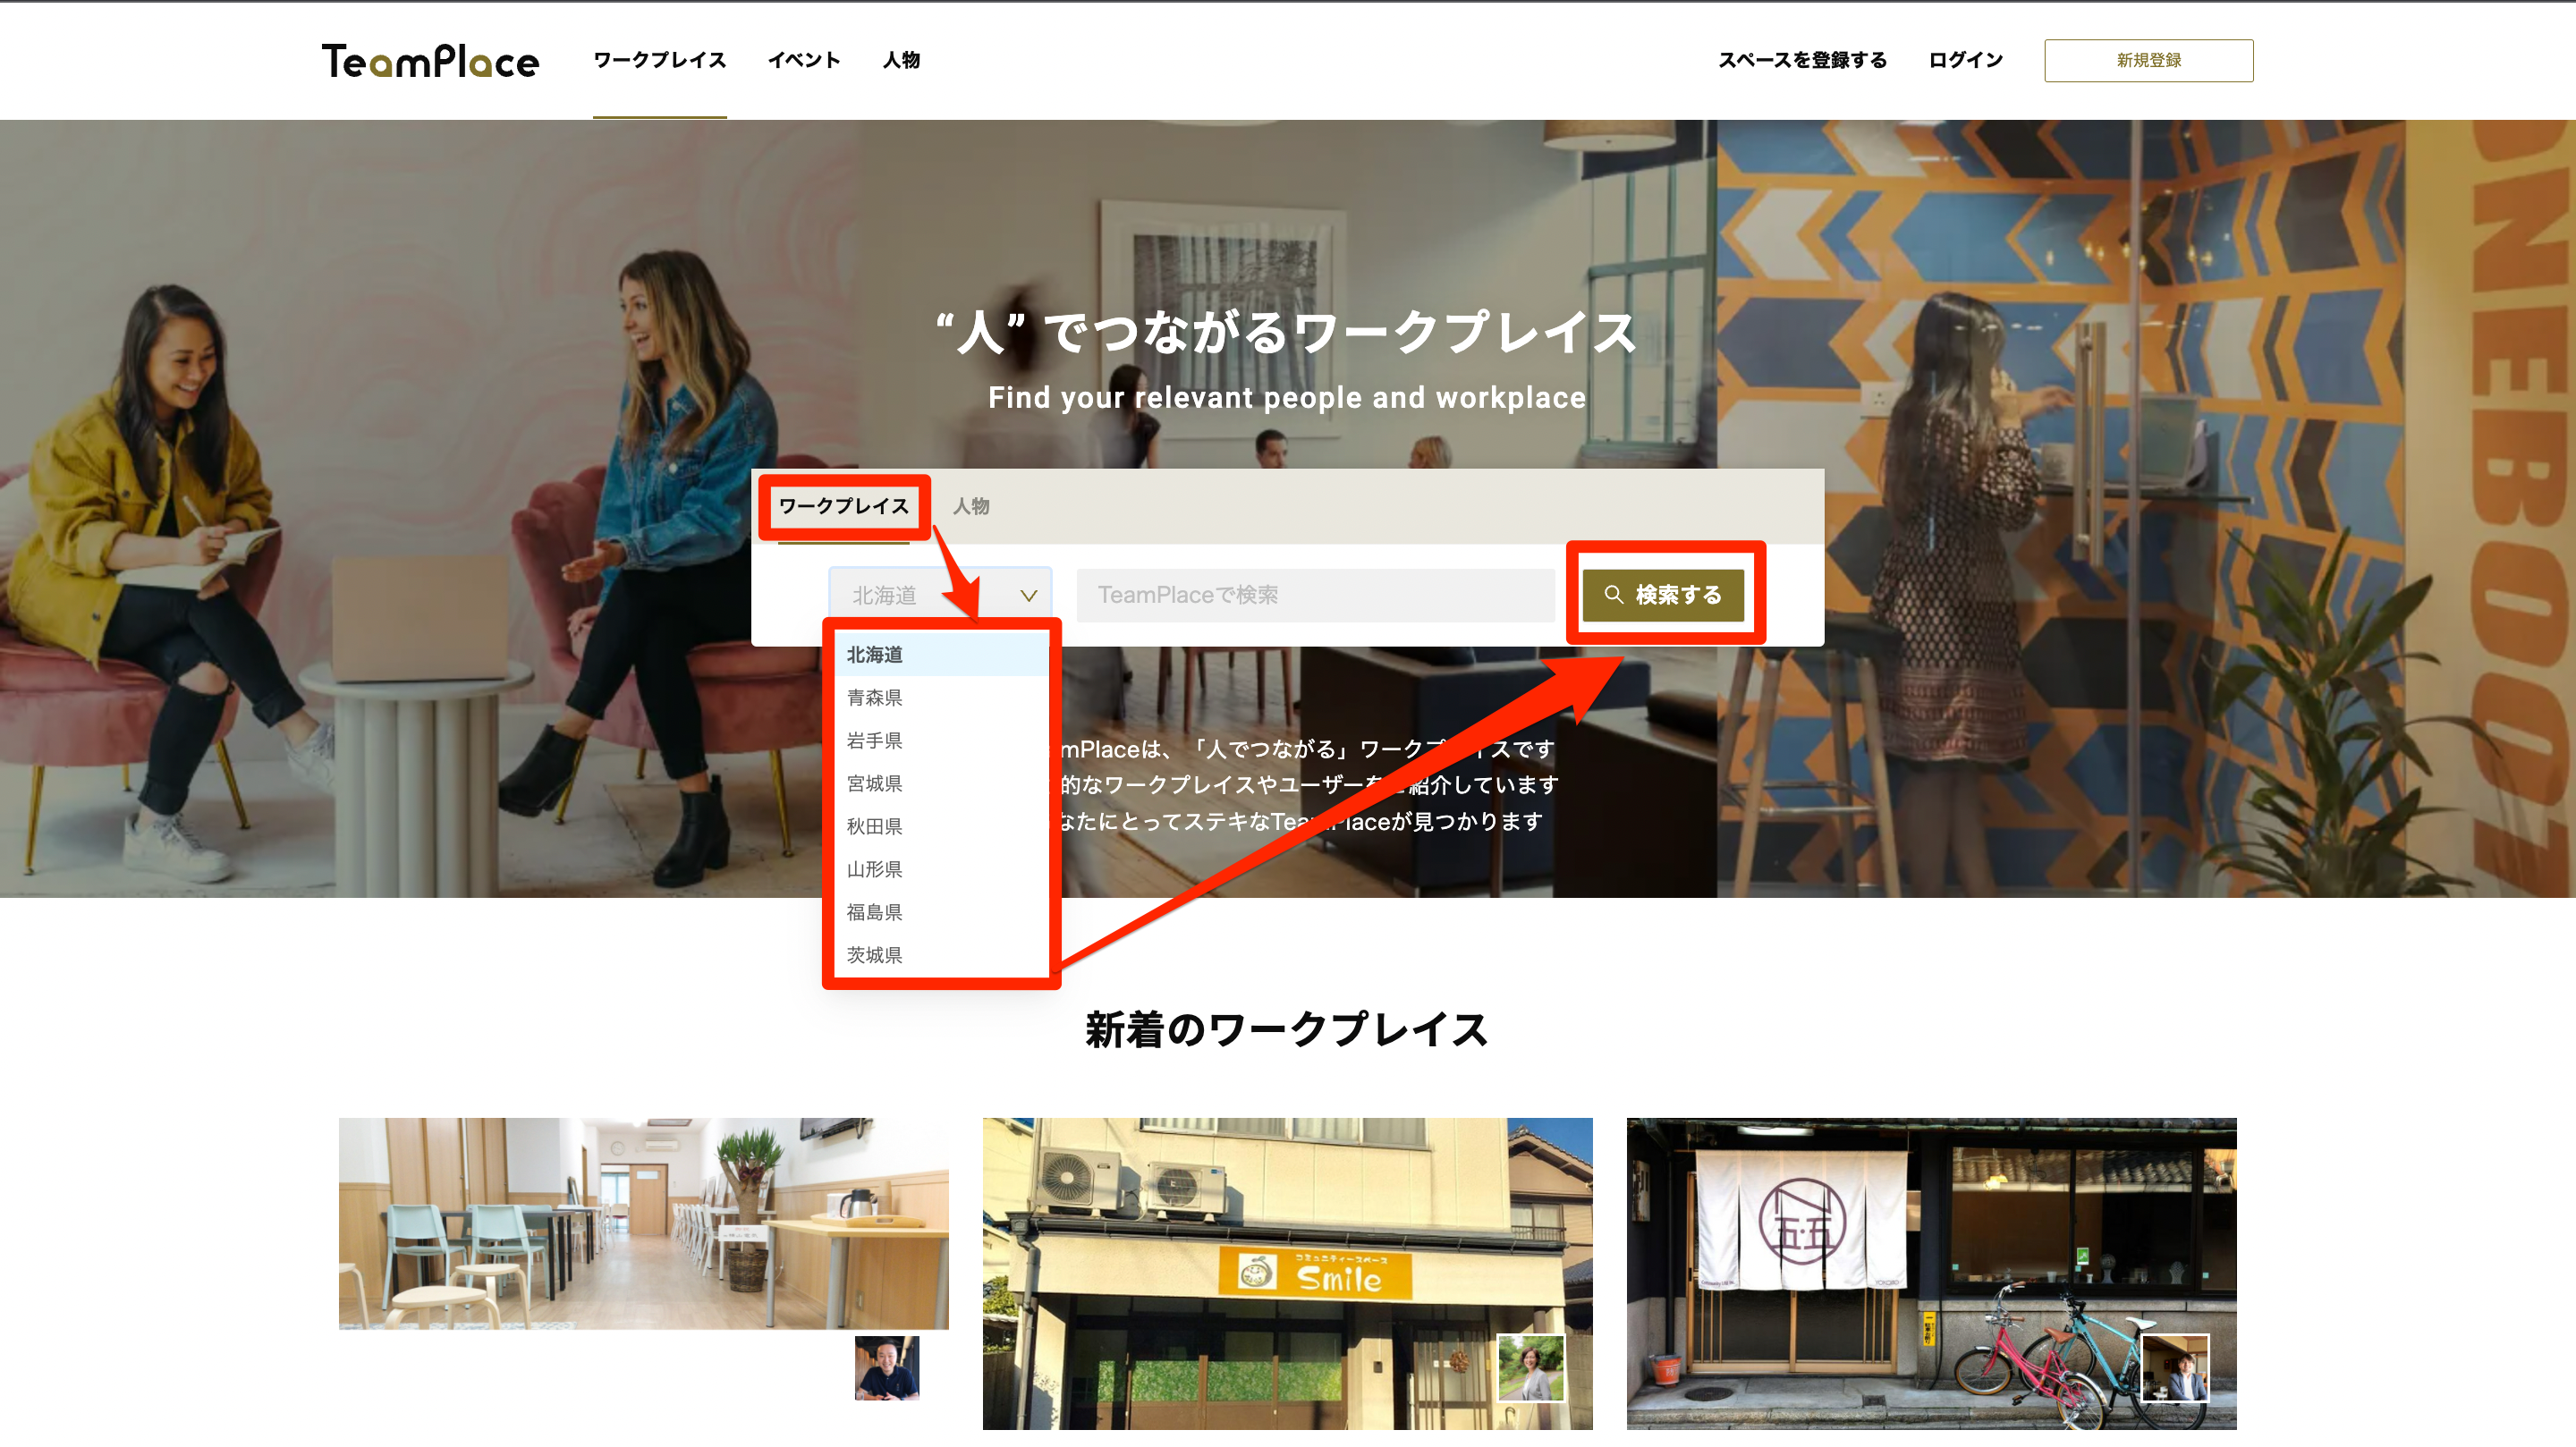Image resolution: width=2576 pixels, height=1447 pixels.
Task: Click the avatar on the noren shop card
Action: pyautogui.click(x=2174, y=1367)
